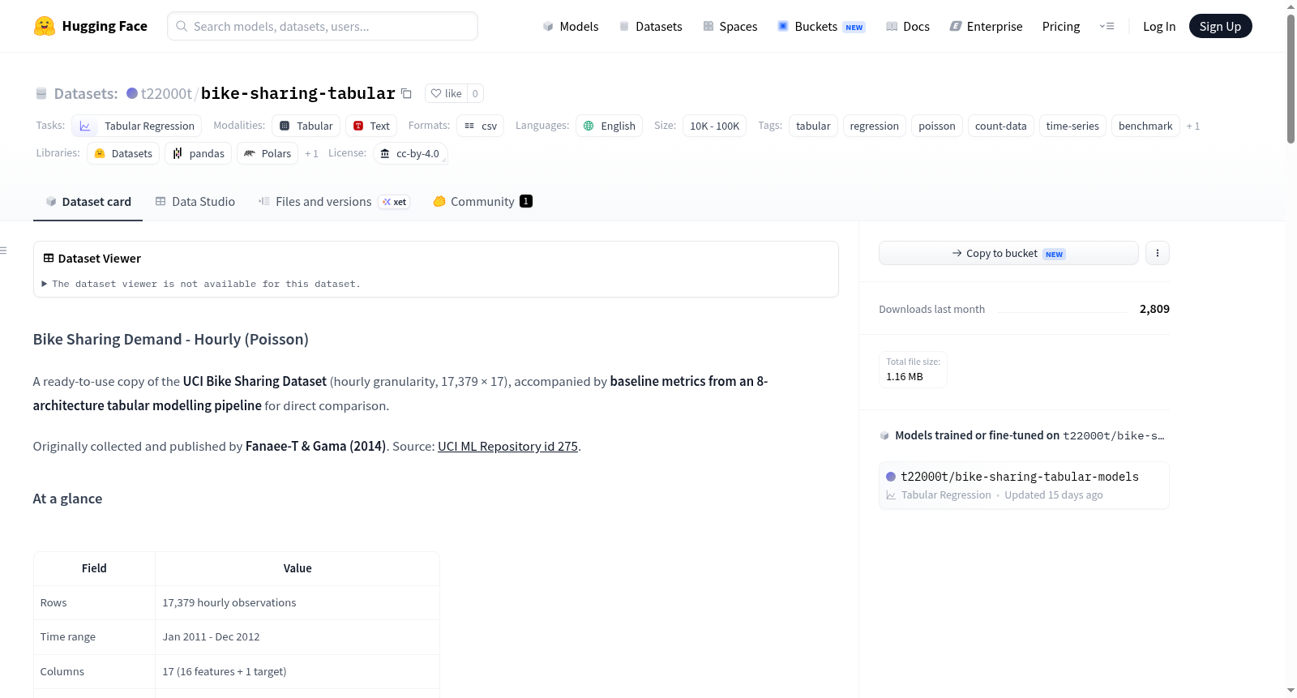This screenshot has width=1297, height=698.
Task: Click the Copy to bucket button
Action: 1008,253
